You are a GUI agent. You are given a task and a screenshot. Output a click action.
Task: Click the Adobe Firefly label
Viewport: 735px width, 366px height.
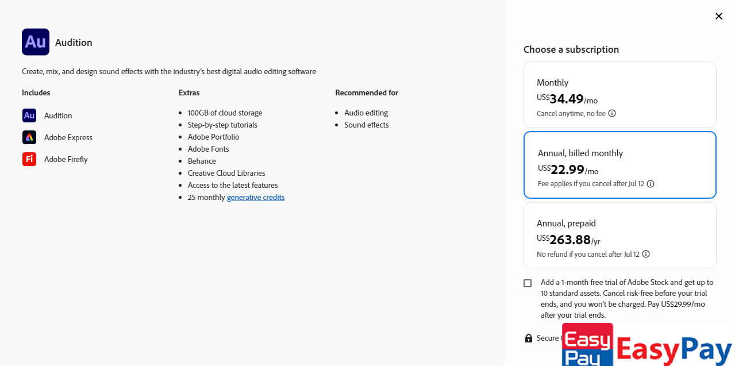click(66, 159)
